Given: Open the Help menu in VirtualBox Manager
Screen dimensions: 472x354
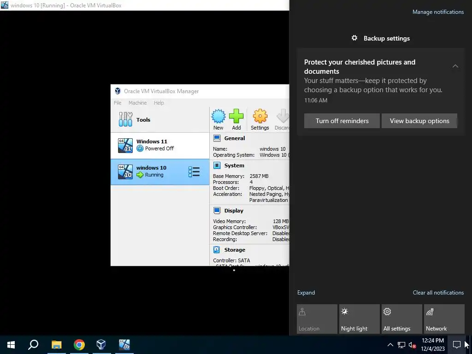Looking at the screenshot, I should tap(159, 103).
